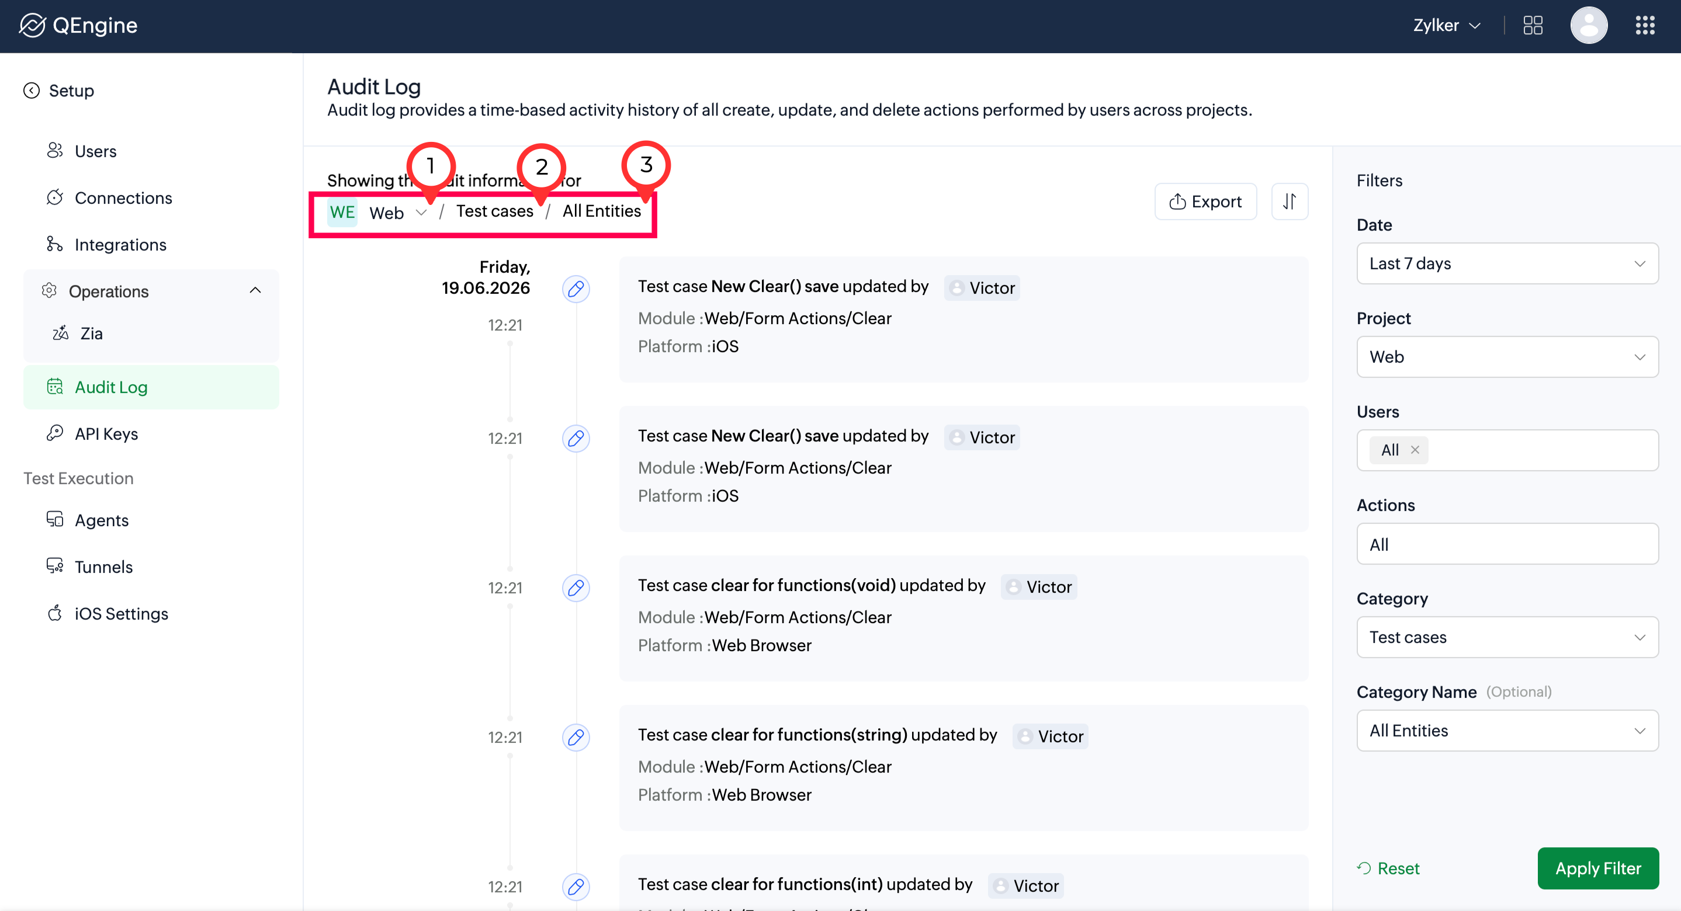Click Platform :Web Browser in functions(void) entry
This screenshot has height=911, width=1681.
point(725,646)
